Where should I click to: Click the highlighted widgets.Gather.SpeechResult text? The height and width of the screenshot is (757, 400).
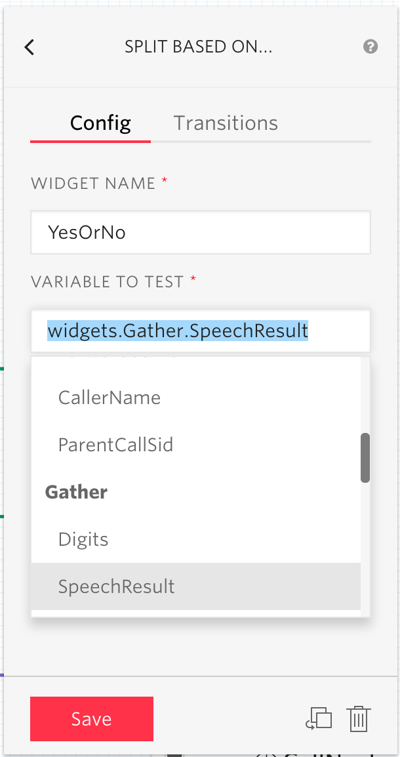point(178,332)
